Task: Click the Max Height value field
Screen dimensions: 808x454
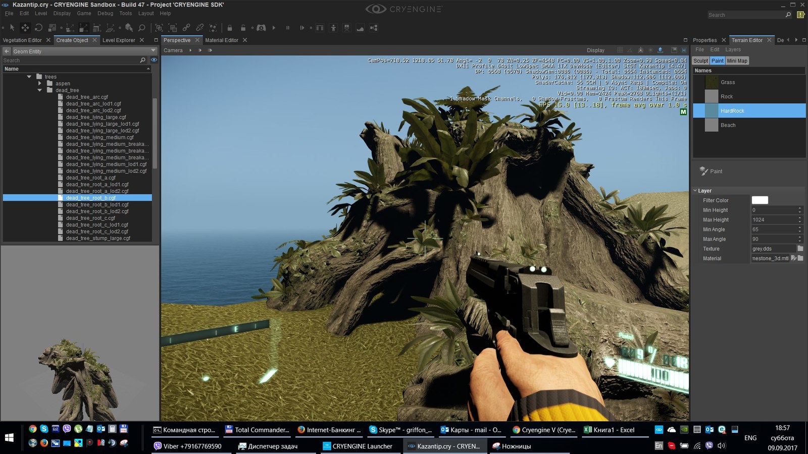Action: click(774, 220)
